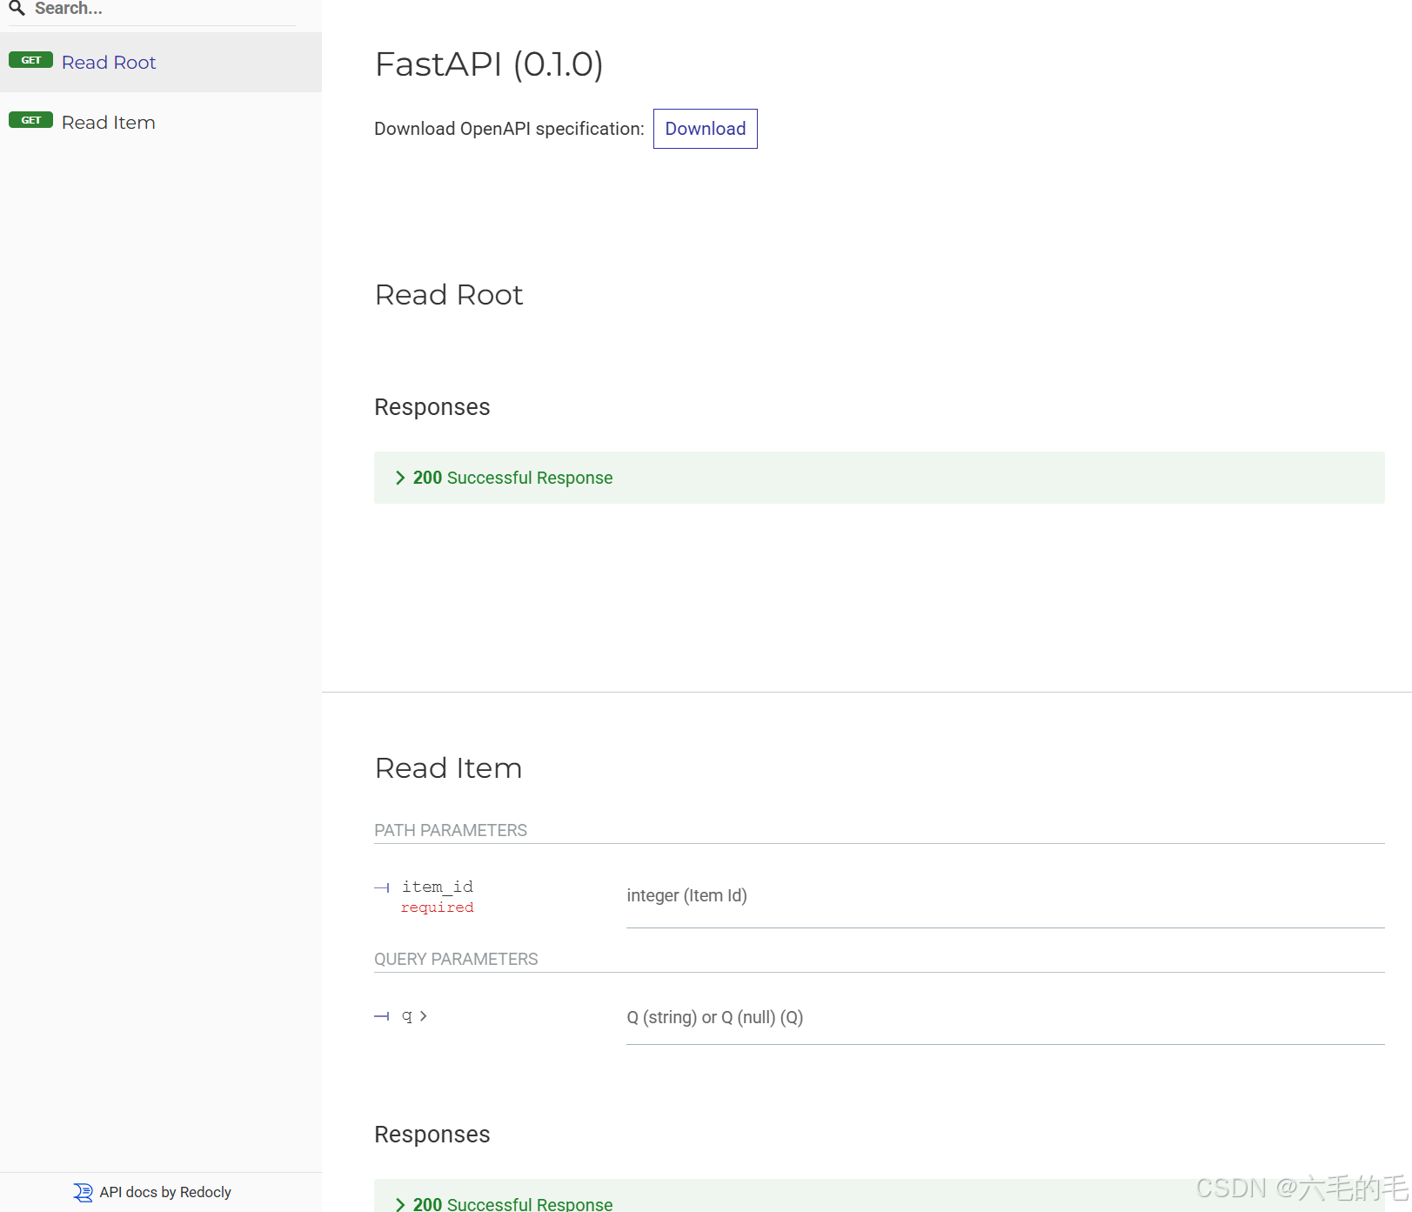
Task: Click the item_id parameter name
Action: click(438, 887)
